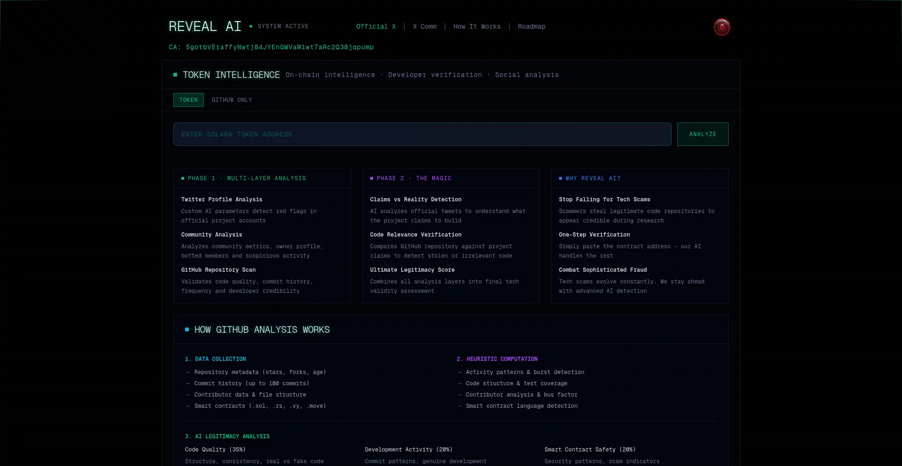Go to How It Works
The image size is (902, 466).
click(477, 27)
